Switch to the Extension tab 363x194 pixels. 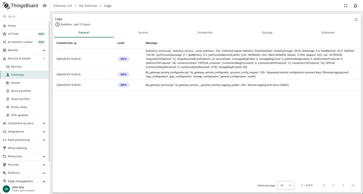328,33
